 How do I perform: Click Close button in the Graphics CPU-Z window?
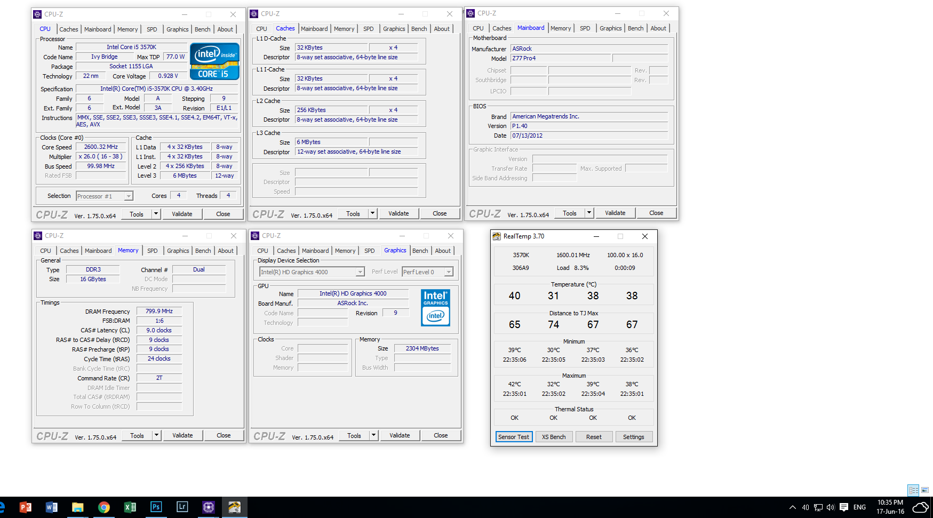click(441, 435)
